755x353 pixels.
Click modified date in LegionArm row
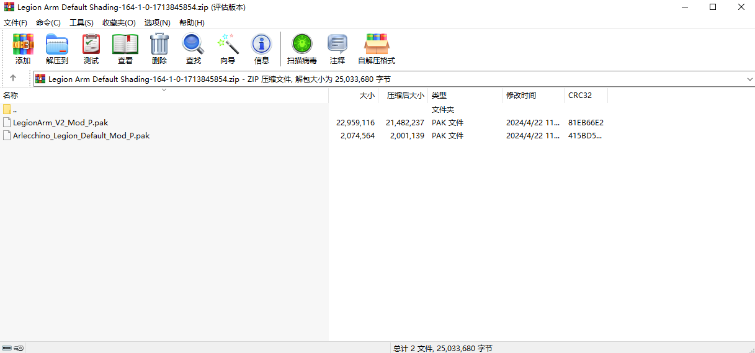point(533,122)
